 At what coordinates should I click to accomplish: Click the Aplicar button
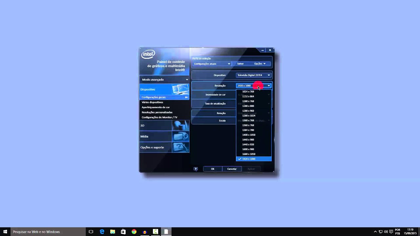point(251,169)
